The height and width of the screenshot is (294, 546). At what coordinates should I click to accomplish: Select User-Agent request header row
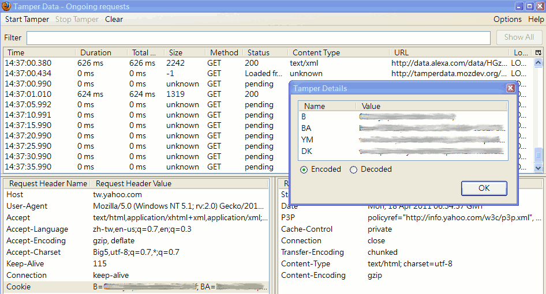pyautogui.click(x=136, y=206)
